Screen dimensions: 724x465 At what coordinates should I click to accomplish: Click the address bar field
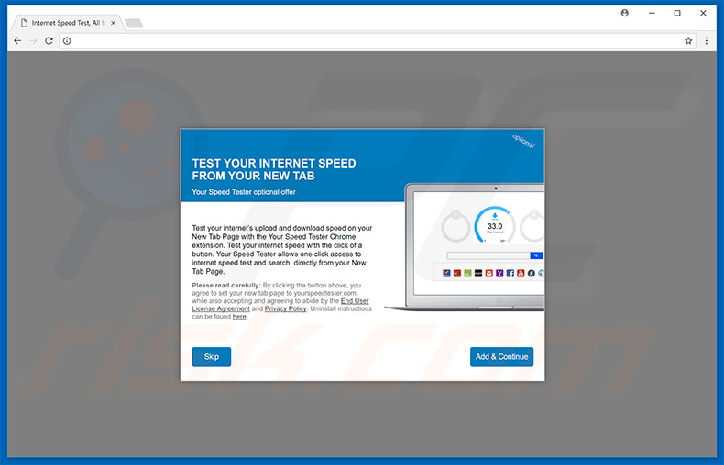coord(378,41)
